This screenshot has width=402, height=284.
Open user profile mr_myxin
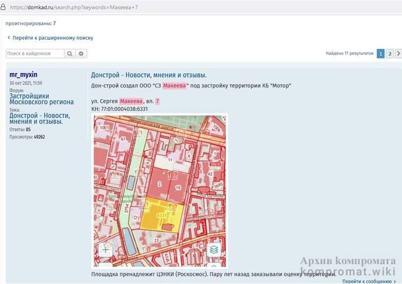[x=24, y=75]
